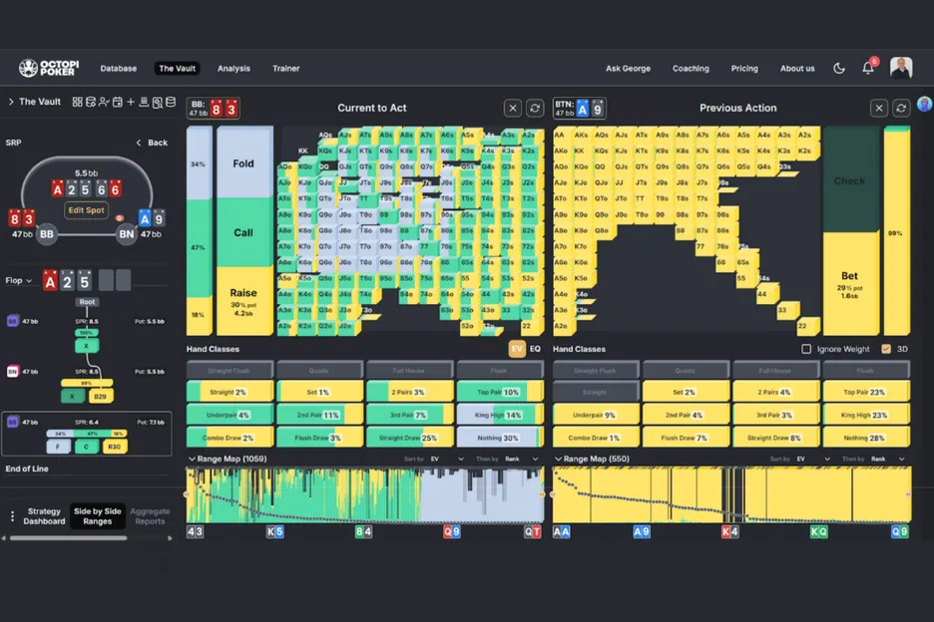Click the user profile avatar
The image size is (934, 622).
tap(901, 68)
